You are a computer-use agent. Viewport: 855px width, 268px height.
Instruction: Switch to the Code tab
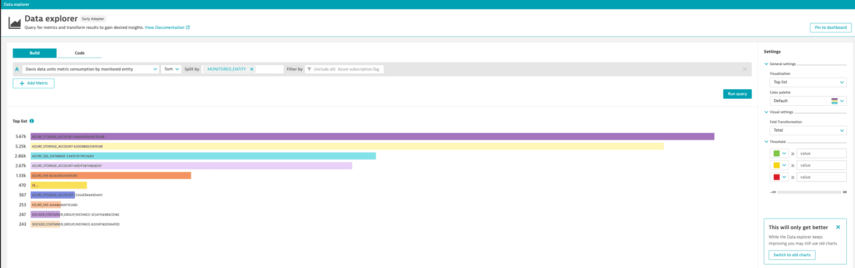[x=79, y=53]
